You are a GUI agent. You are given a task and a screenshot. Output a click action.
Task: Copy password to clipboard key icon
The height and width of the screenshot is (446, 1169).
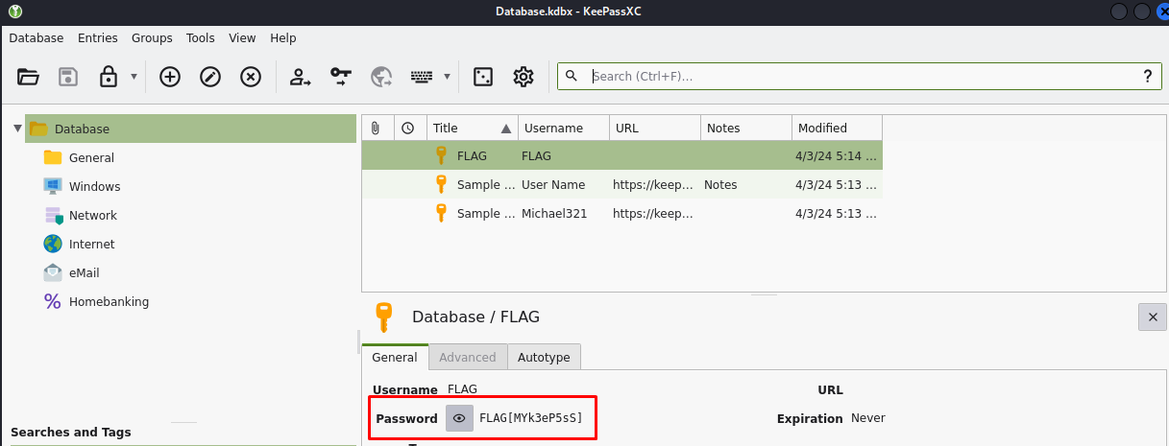click(x=341, y=77)
